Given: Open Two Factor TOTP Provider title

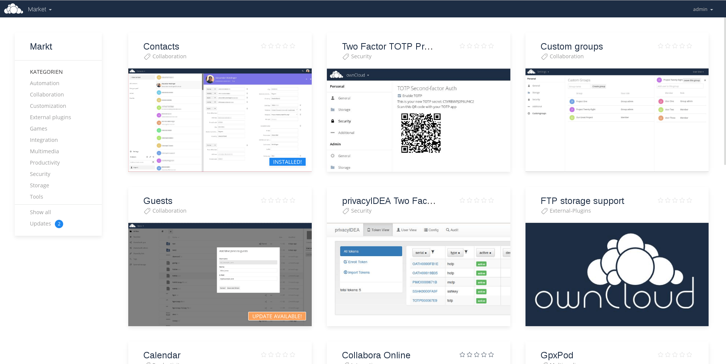Looking at the screenshot, I should tap(387, 47).
